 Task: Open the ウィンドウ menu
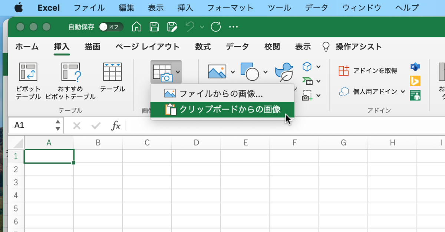(362, 8)
